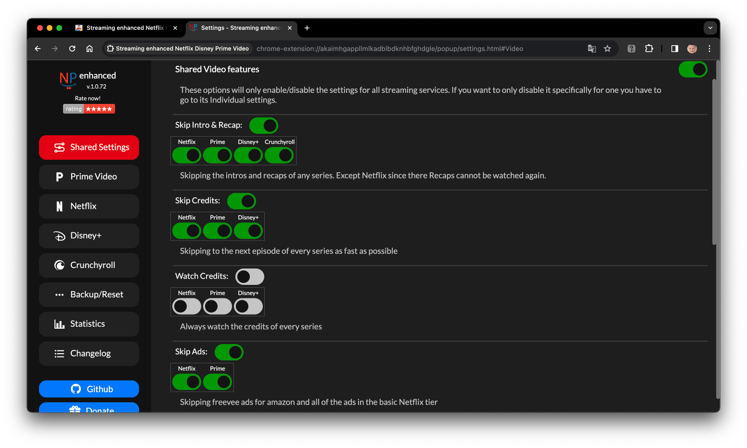This screenshot has width=747, height=448.
Task: Toggle the main Skip Intro & Recap switch
Action: tap(264, 126)
